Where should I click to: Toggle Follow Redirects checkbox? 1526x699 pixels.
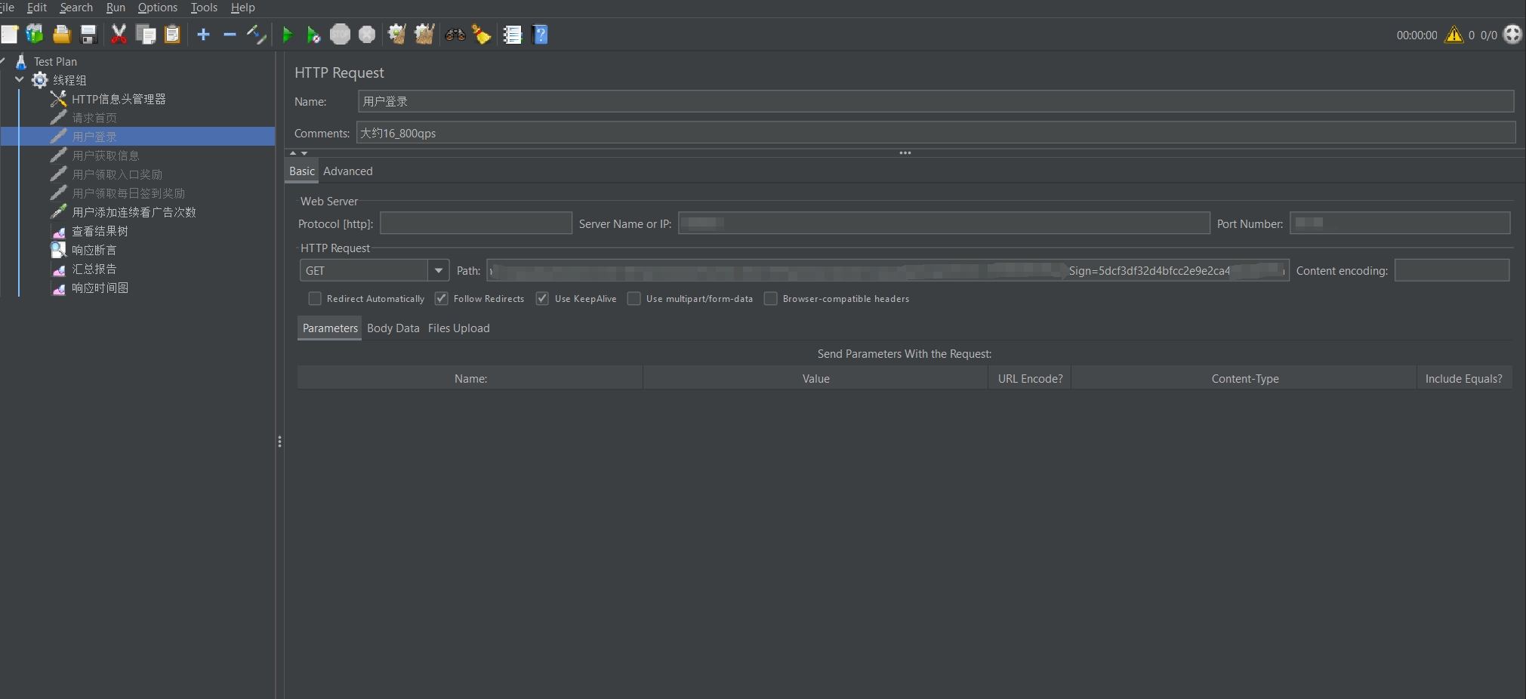[442, 299]
